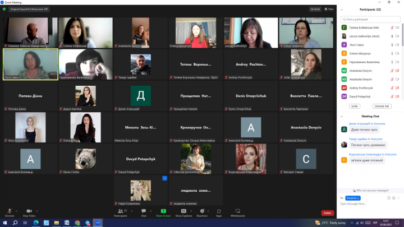Click the Invite button
Image resolution: width=404 pixels, height=227 pixels.
[x=355, y=105]
